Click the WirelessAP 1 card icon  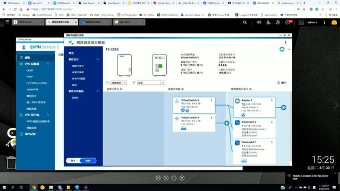coord(237,143)
